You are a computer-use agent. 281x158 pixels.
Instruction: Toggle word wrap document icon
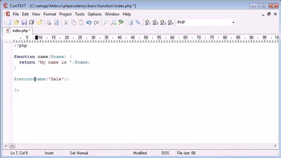[x=131, y=22]
